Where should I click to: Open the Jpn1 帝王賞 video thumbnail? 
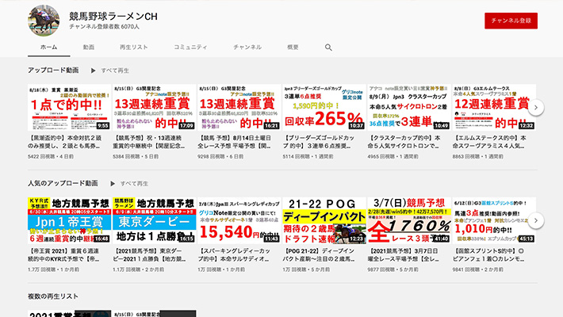tap(69, 220)
